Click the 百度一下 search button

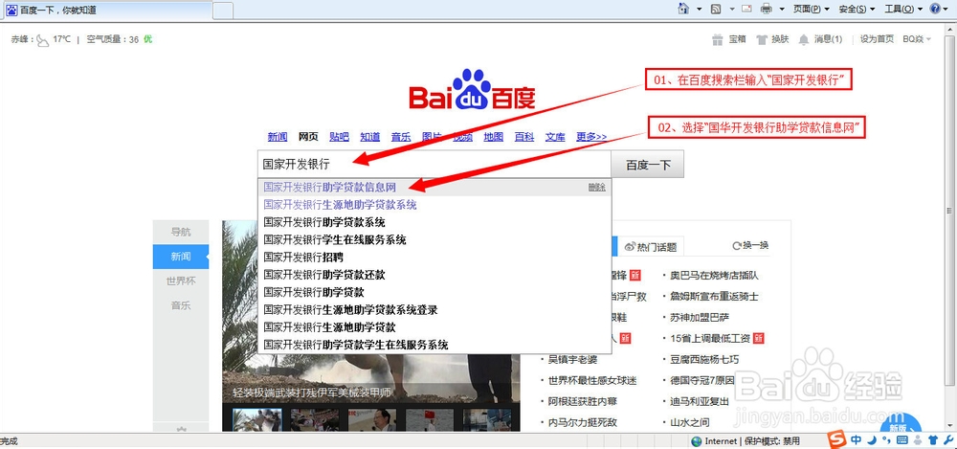coord(648,165)
